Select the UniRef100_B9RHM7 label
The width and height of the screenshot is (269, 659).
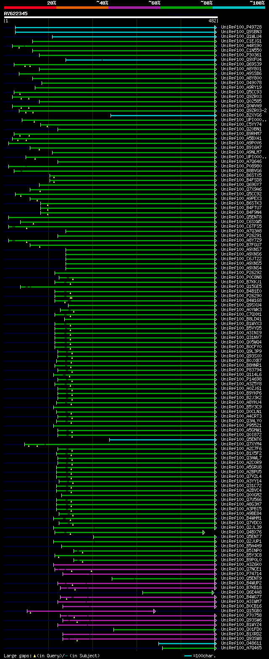pyautogui.click(x=241, y=134)
